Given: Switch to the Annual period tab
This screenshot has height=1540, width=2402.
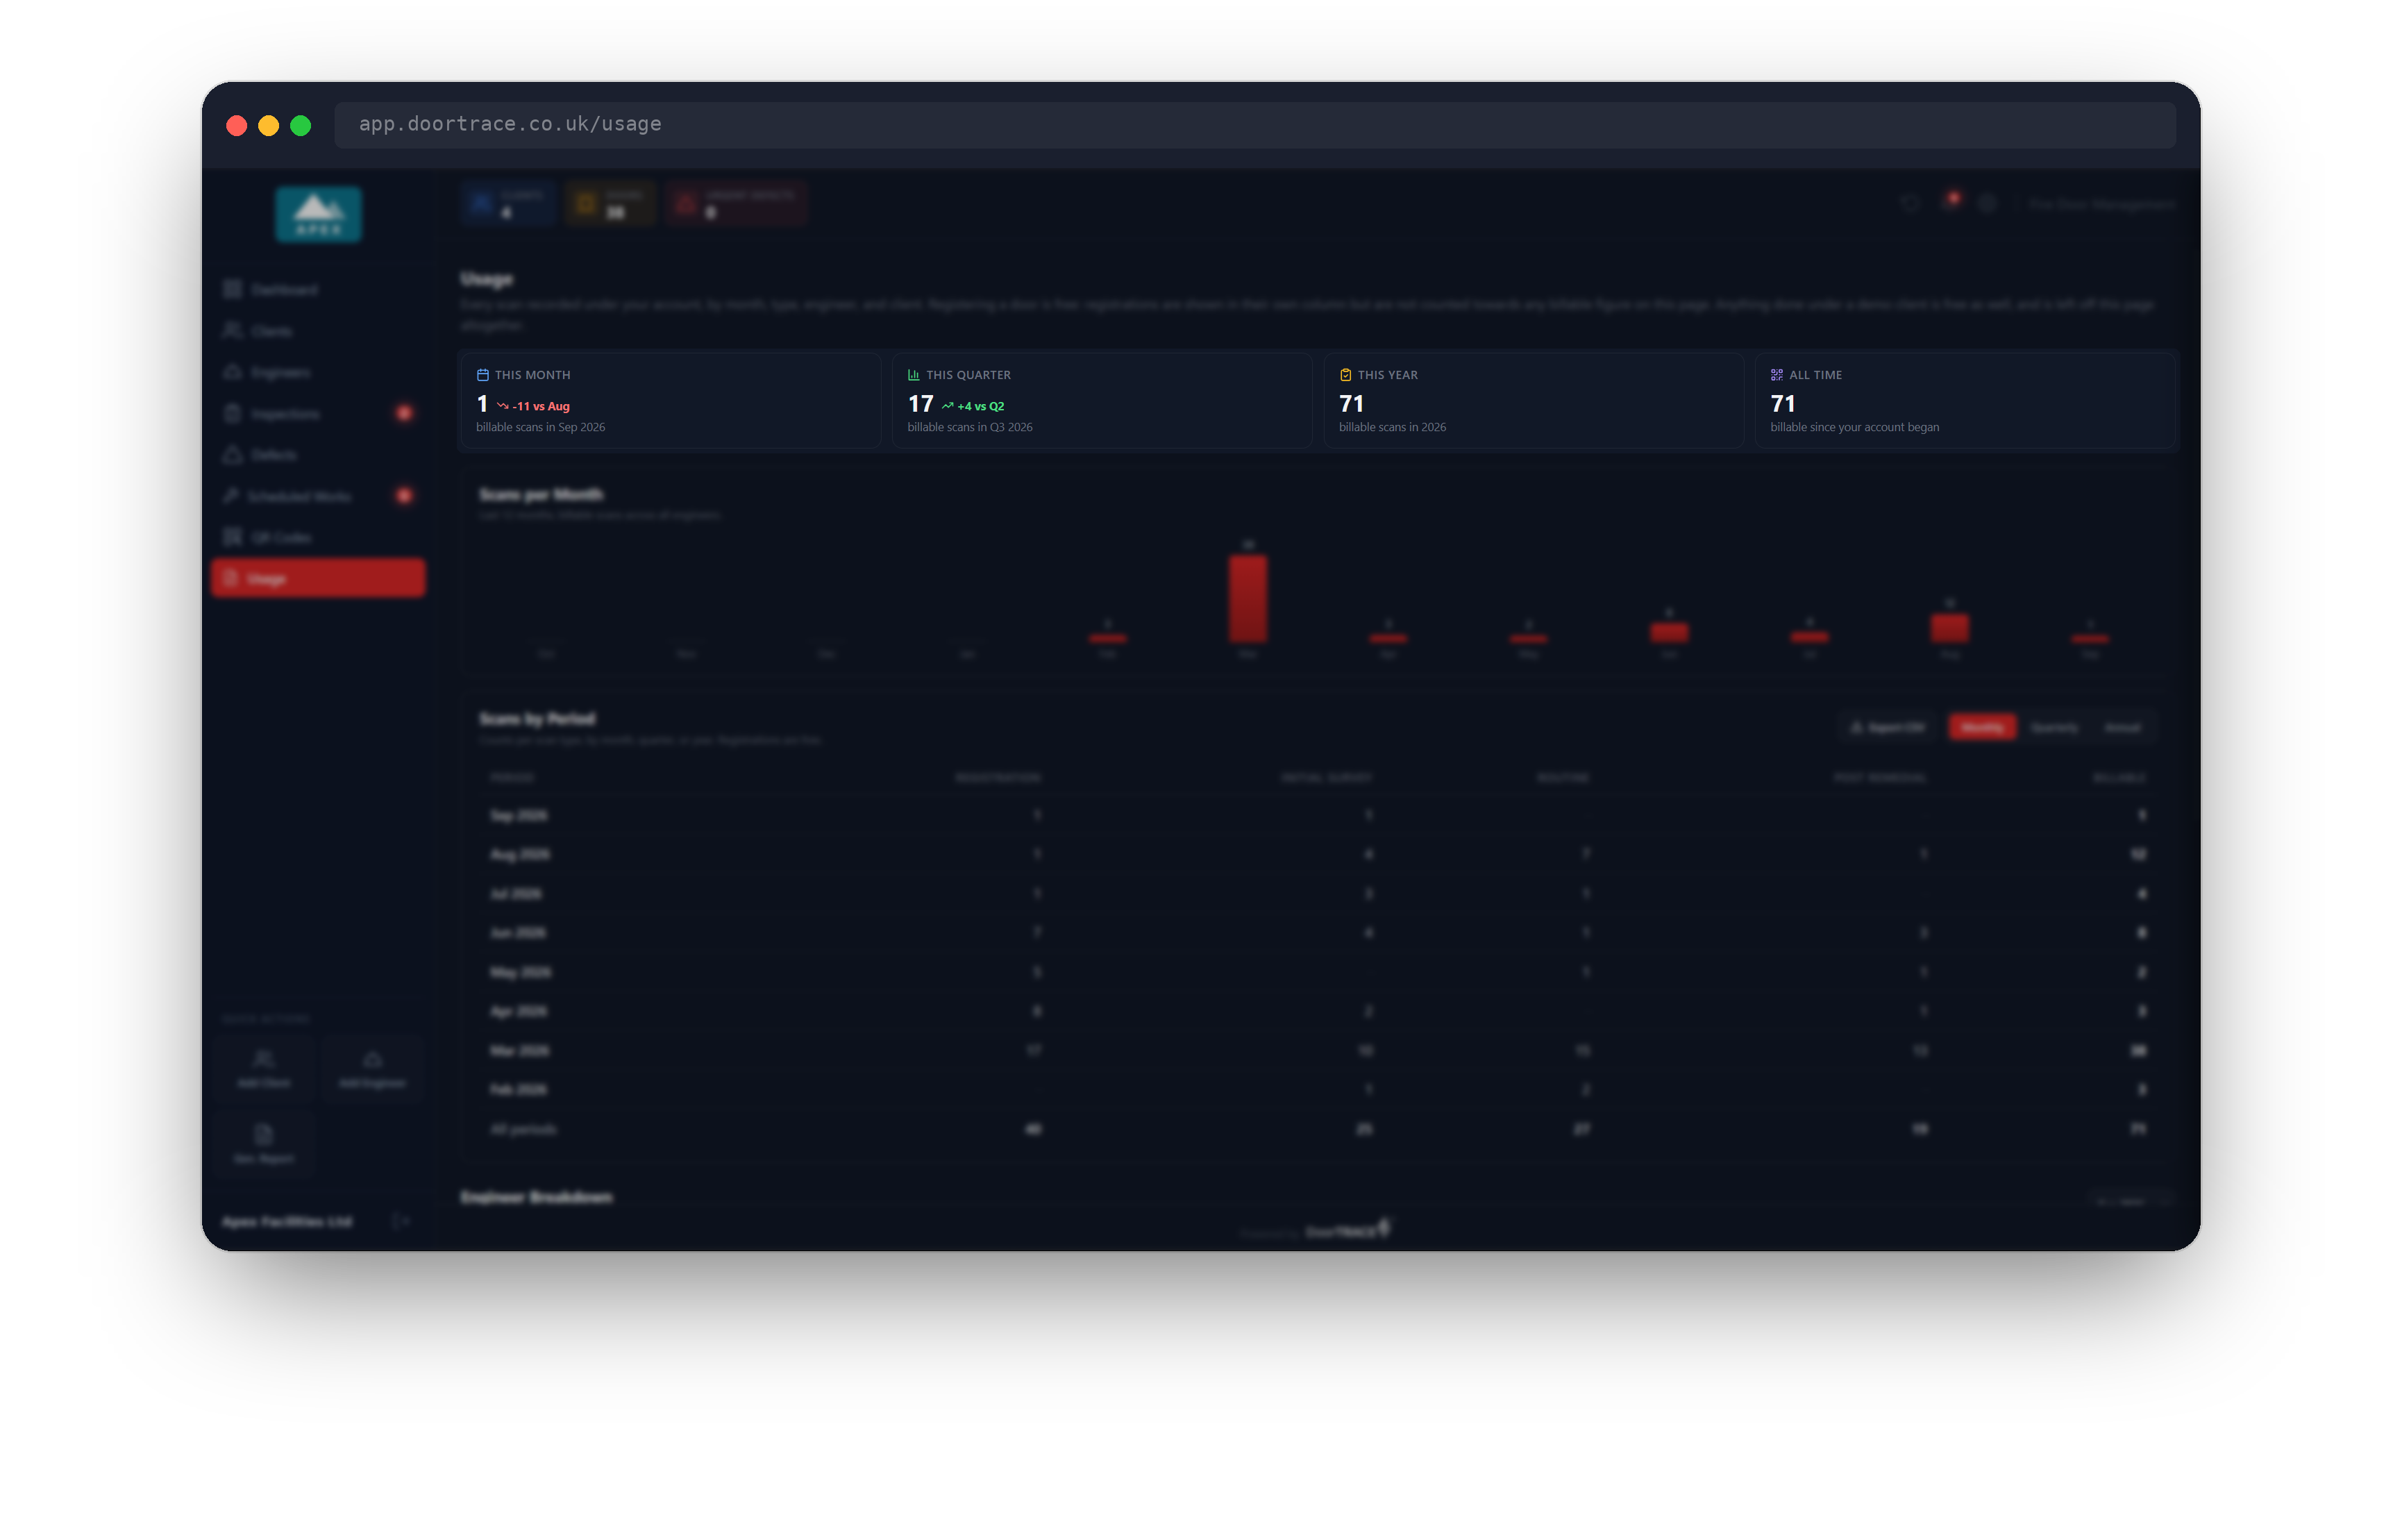Looking at the screenshot, I should (2122, 727).
